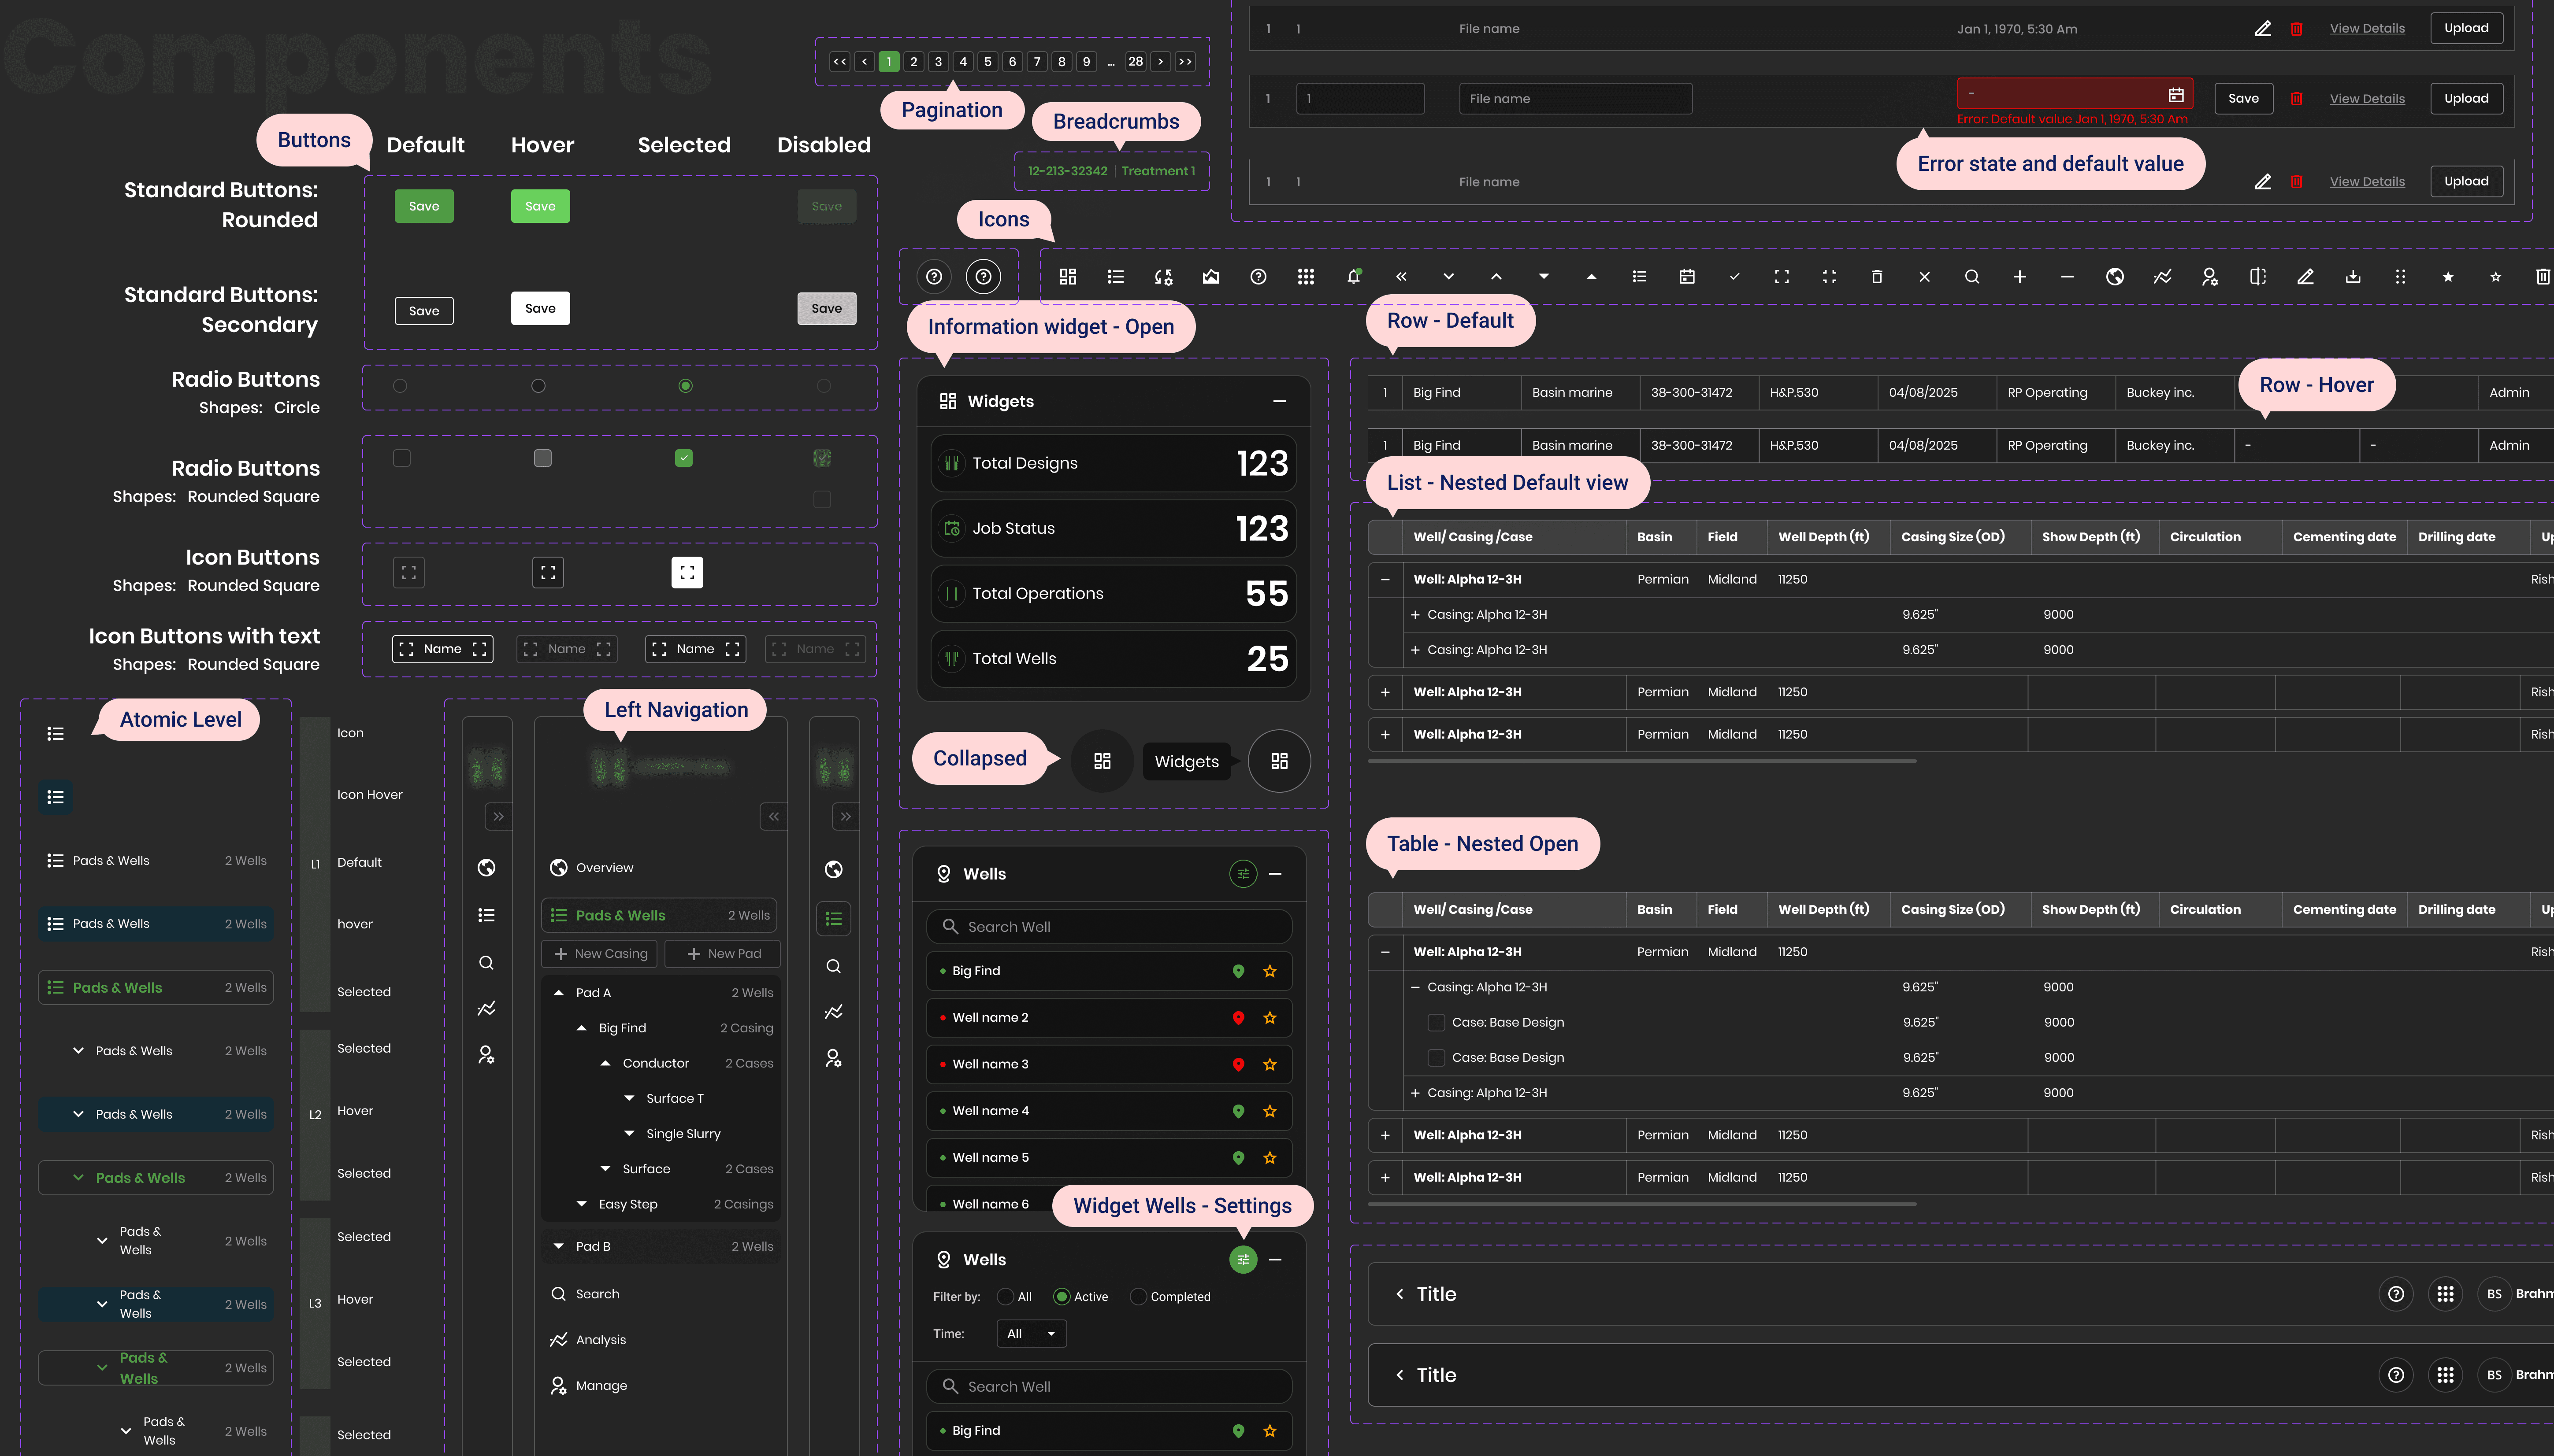Screen dimensions: 2554x1456
Task: Click the globe icon in icons row
Action: pyautogui.click(x=2115, y=277)
